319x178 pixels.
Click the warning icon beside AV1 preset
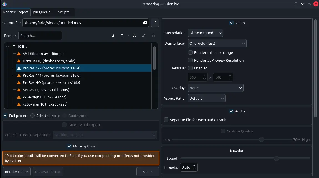click(18, 54)
